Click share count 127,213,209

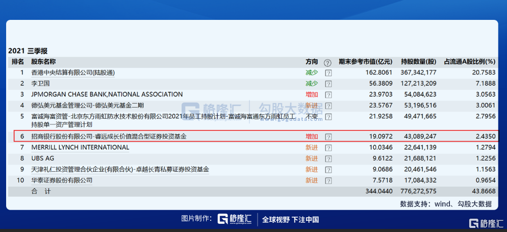419,83
